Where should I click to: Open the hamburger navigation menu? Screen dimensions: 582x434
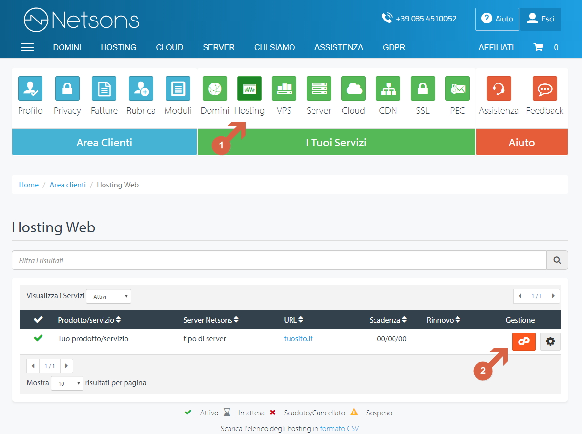point(27,47)
